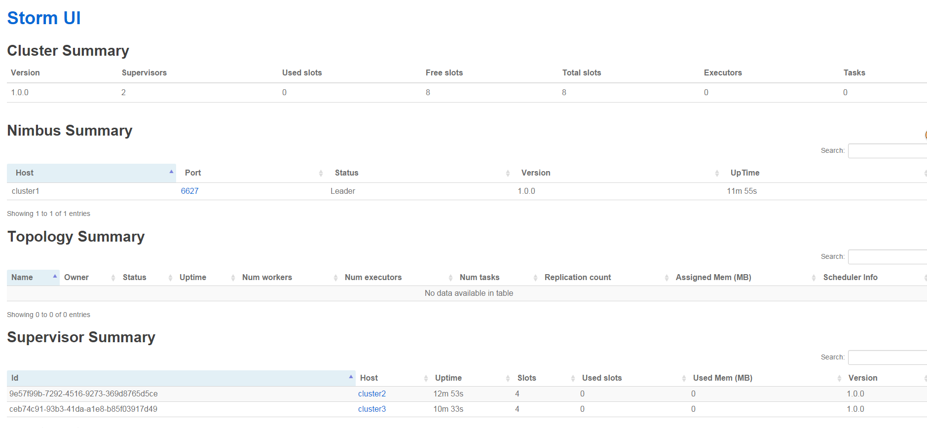Sort Topology table by Uptime column
This screenshot has width=927, height=428.
tap(206, 278)
